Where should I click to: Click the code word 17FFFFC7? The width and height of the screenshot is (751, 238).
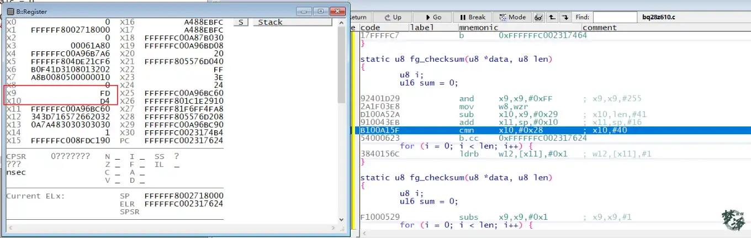pyautogui.click(x=379, y=35)
